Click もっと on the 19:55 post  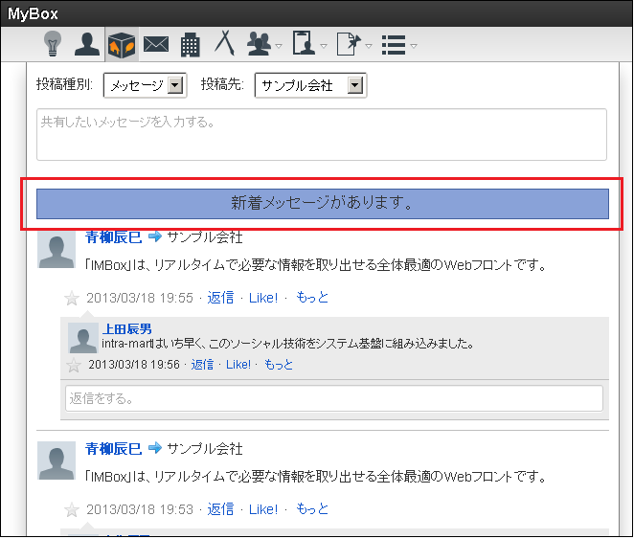[312, 298]
